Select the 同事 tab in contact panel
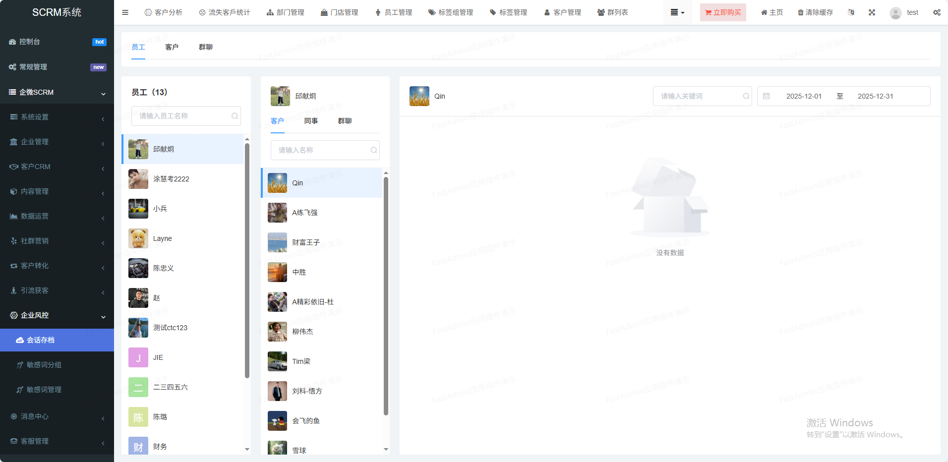This screenshot has height=462, width=948. pos(311,121)
